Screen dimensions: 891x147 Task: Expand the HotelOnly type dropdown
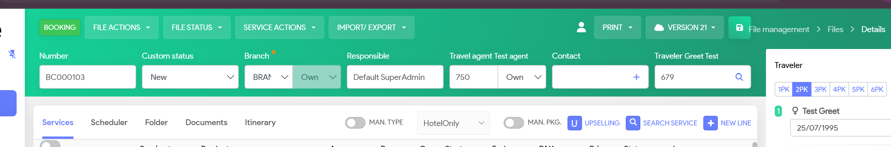pyautogui.click(x=453, y=123)
